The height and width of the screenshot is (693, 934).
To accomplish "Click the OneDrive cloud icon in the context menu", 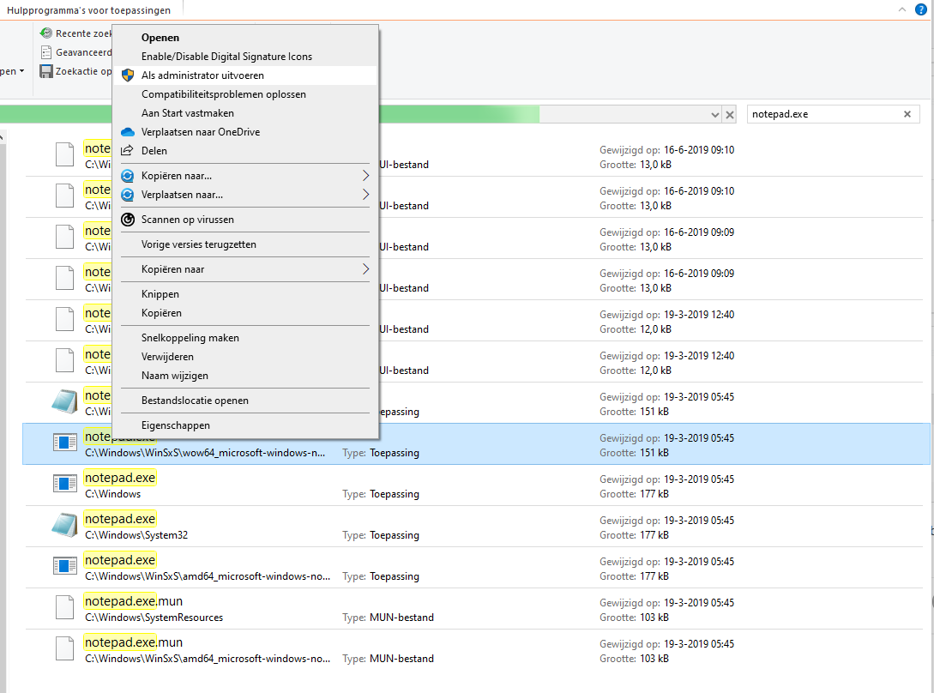I will tap(128, 132).
